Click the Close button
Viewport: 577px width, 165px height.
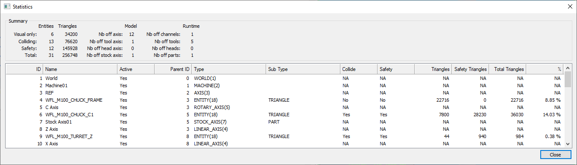(555, 155)
